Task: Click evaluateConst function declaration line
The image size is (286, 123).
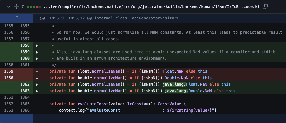Action: coord(118,104)
